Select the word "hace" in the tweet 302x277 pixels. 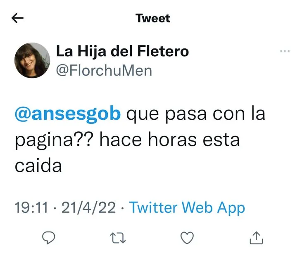coord(121,140)
